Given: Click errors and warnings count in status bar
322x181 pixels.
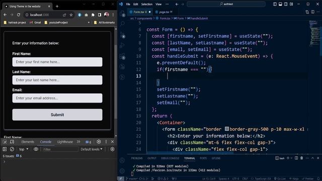Looking at the screenshot, I should click(x=163, y=179).
